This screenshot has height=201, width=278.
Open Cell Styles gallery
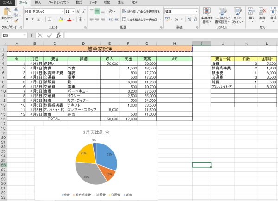click(237, 16)
